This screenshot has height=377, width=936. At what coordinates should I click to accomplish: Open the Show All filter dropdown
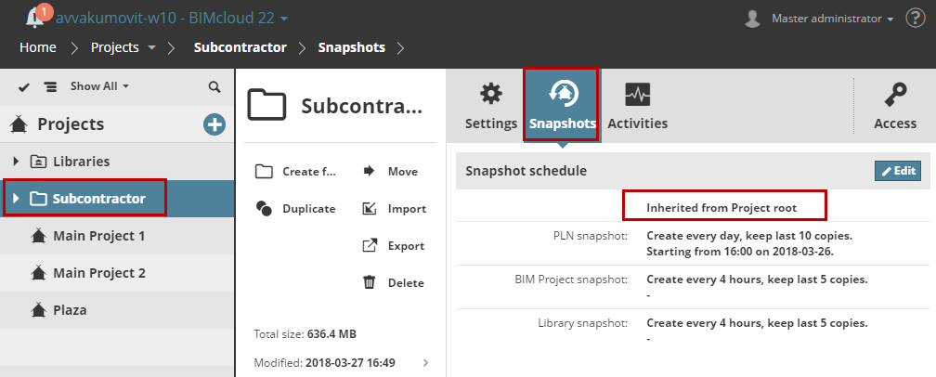click(x=99, y=86)
